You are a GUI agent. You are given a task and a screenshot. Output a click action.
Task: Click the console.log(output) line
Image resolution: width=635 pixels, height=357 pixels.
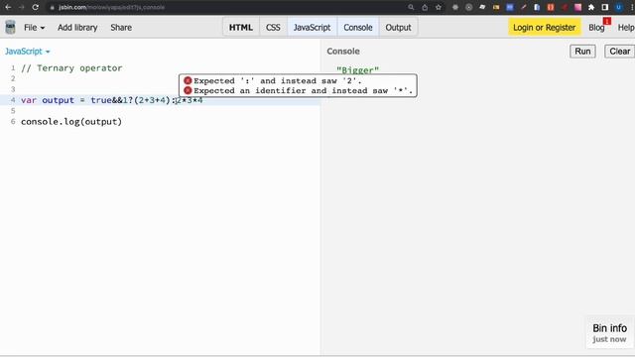(x=71, y=121)
